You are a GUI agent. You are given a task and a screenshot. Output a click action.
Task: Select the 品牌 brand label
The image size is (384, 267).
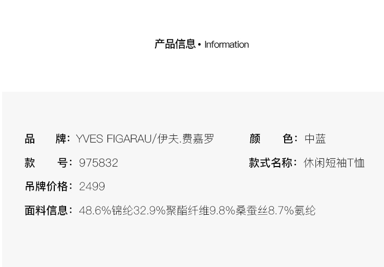point(47,139)
